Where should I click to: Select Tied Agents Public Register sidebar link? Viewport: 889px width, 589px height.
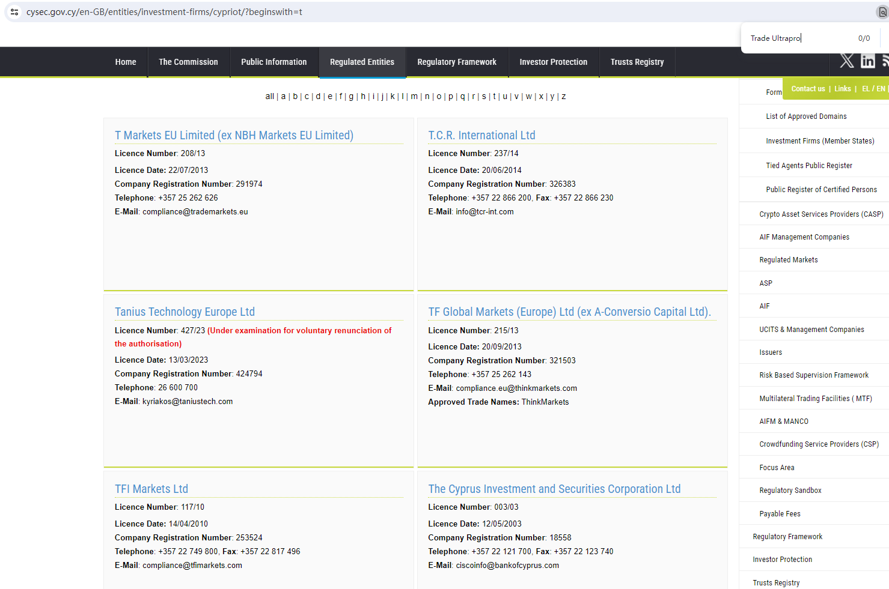pyautogui.click(x=809, y=166)
